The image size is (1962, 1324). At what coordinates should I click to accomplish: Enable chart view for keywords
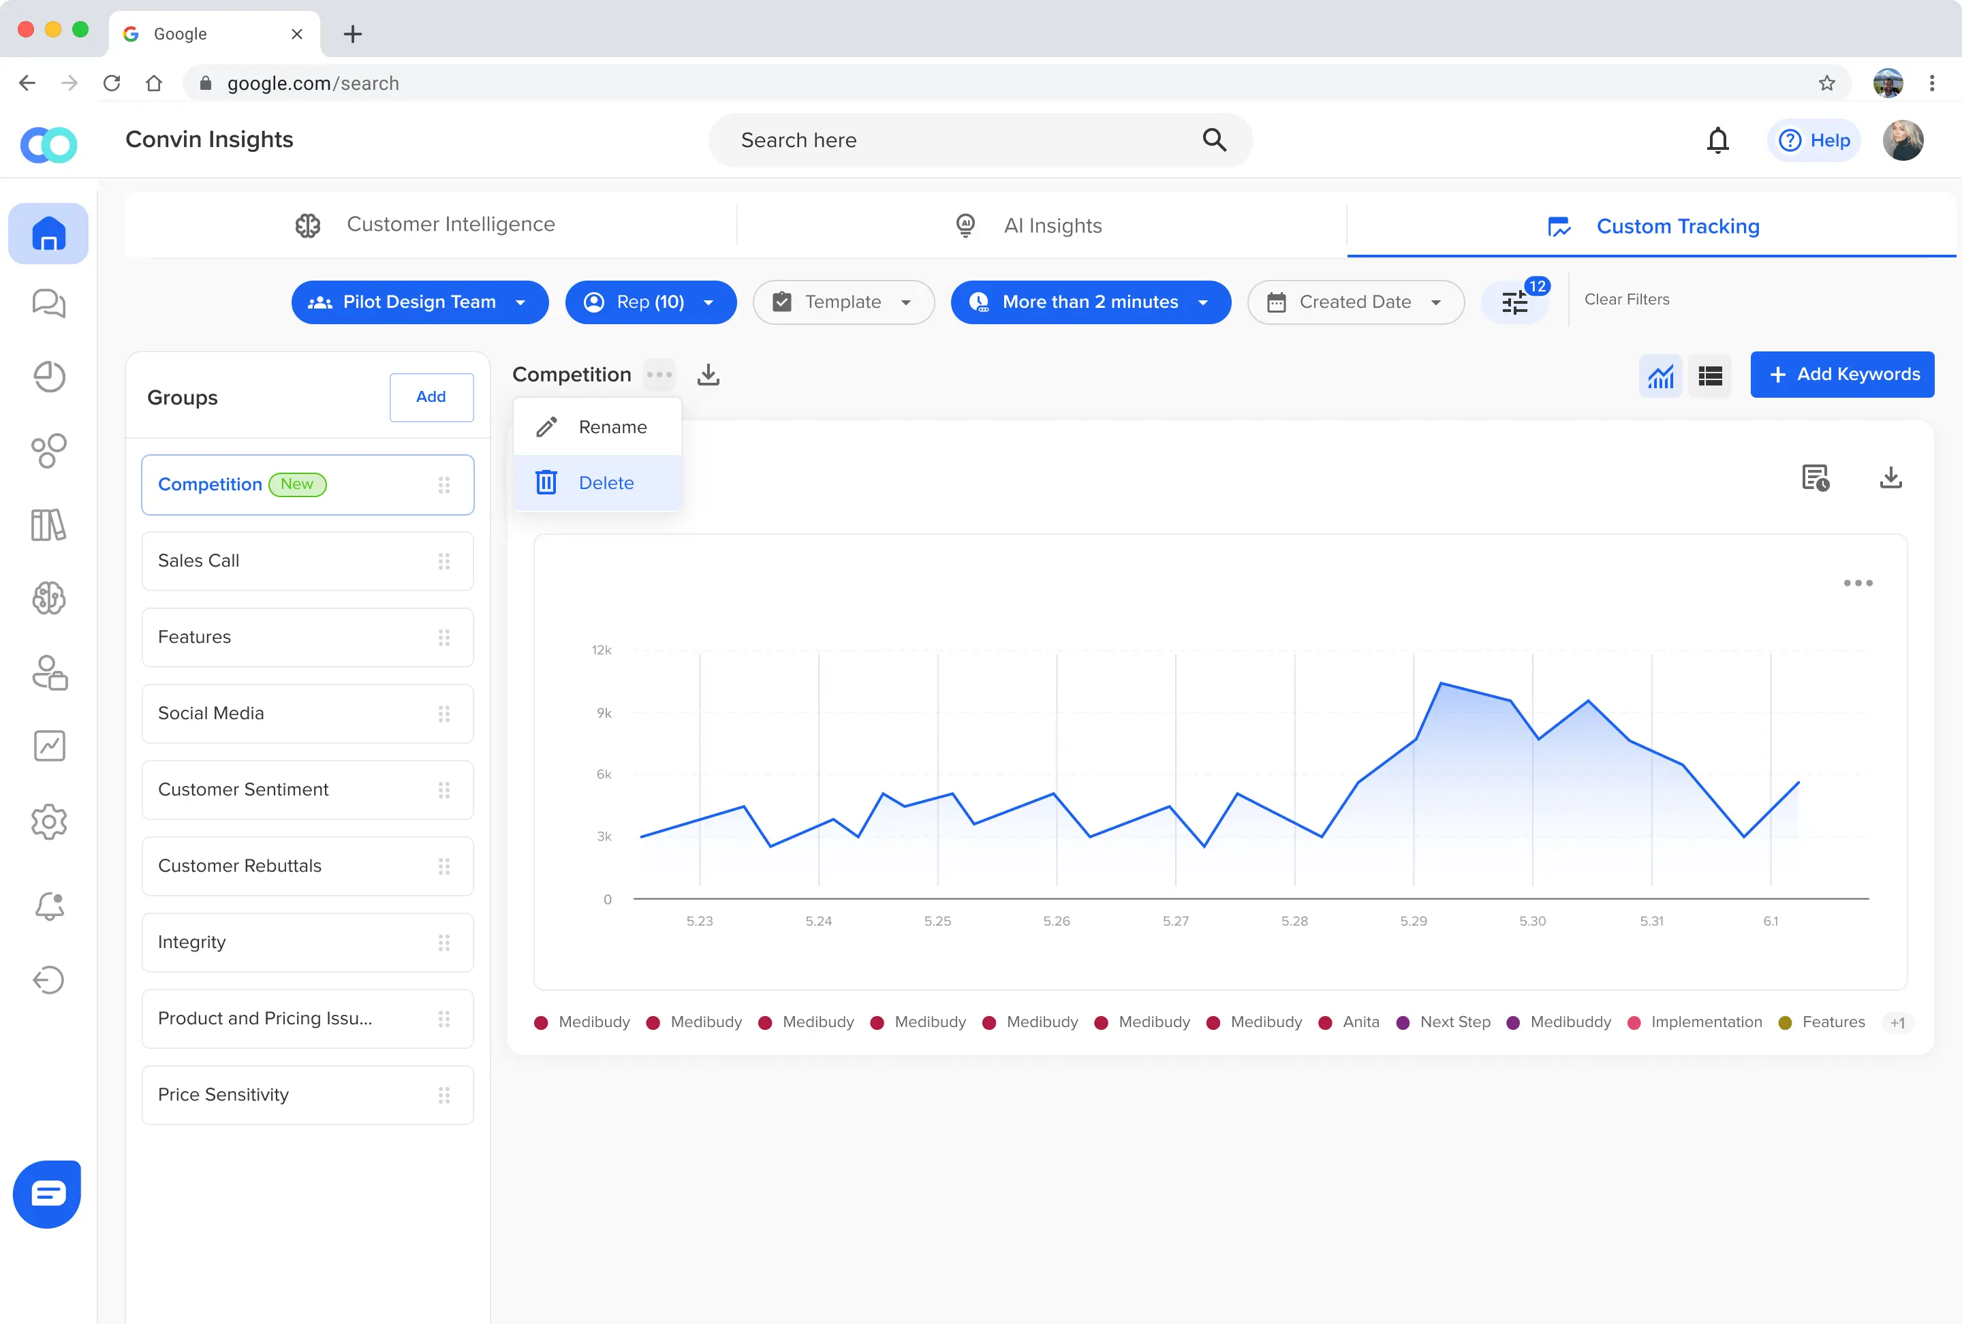(1661, 375)
